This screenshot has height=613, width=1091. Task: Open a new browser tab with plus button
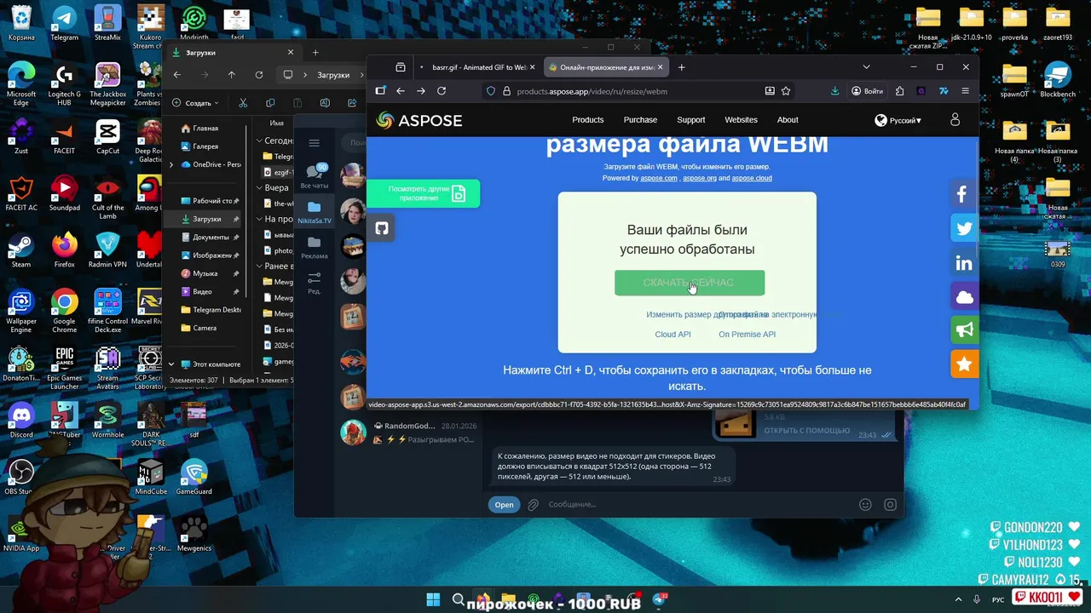pyautogui.click(x=681, y=67)
